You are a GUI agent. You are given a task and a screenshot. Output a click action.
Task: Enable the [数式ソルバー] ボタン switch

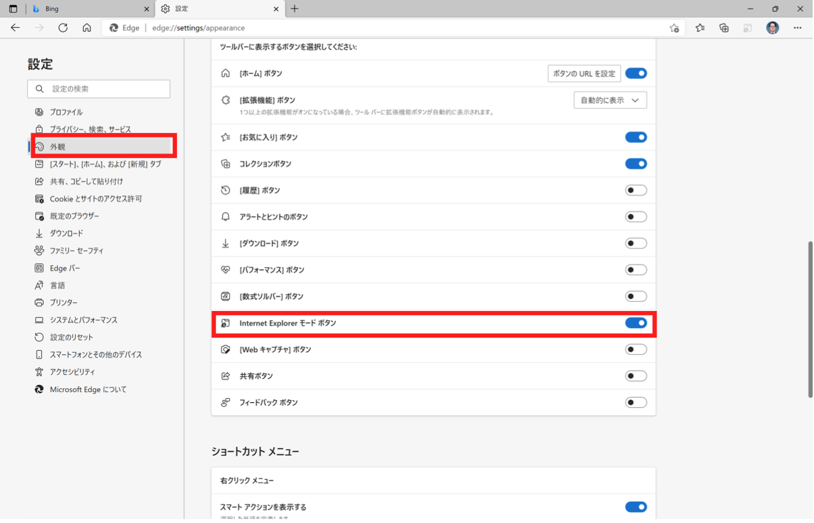(x=636, y=296)
